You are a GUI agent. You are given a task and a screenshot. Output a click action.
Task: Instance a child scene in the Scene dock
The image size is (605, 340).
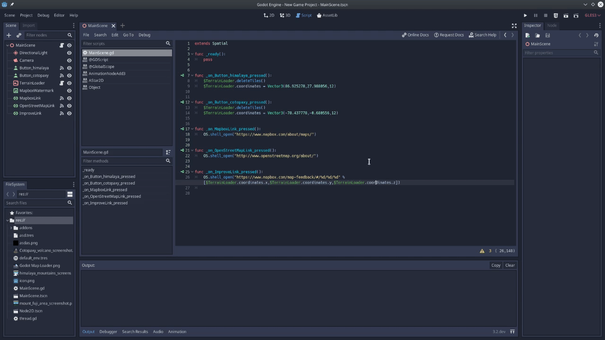click(x=19, y=35)
